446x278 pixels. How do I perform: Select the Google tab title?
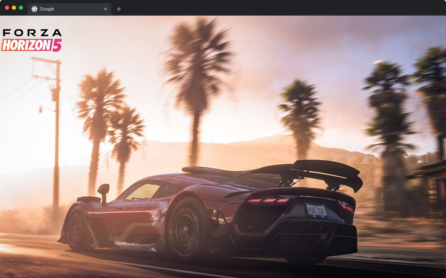click(x=47, y=9)
